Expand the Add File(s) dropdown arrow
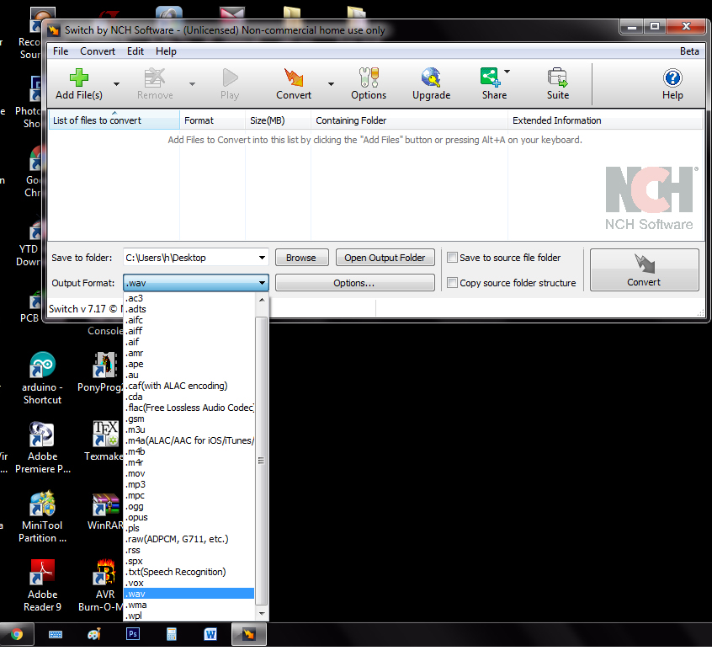 coord(116,84)
